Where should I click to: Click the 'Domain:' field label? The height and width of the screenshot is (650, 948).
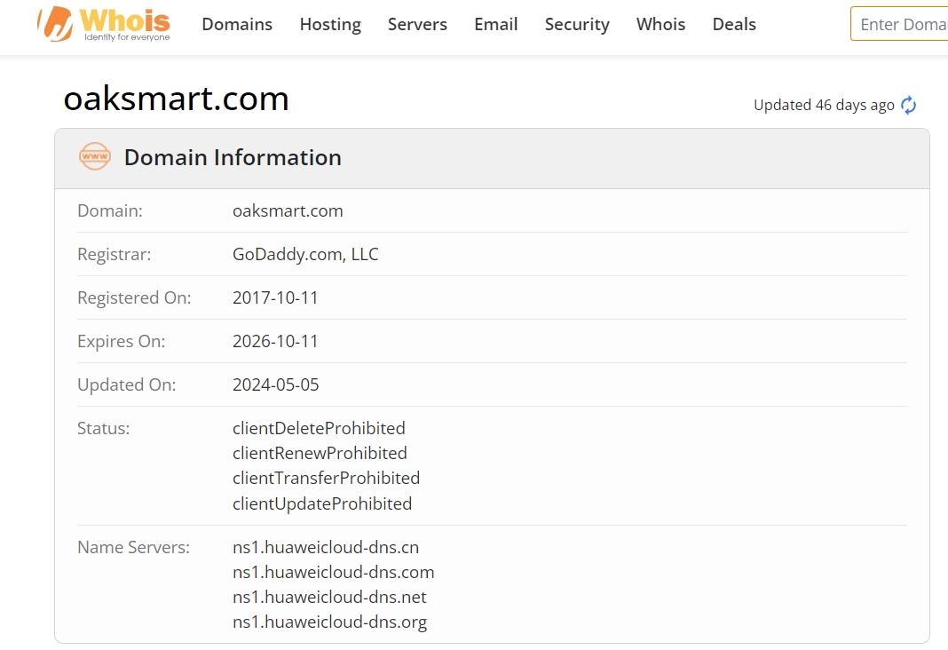coord(110,211)
